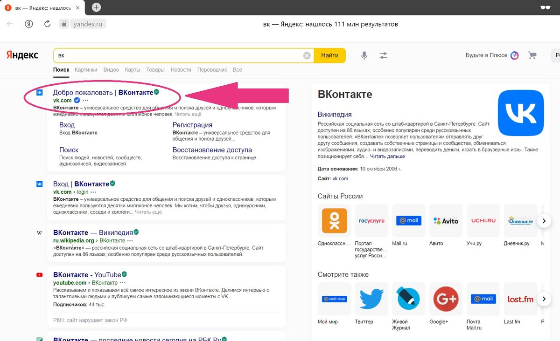
Task: Click vk.com link after Сайт:
Action: 340,178
